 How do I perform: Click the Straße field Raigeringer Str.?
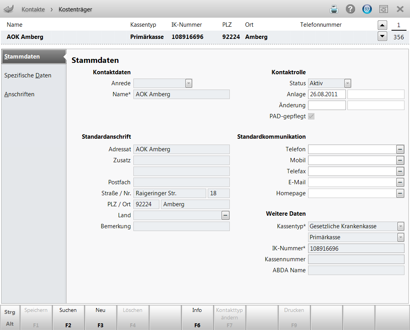170,193
